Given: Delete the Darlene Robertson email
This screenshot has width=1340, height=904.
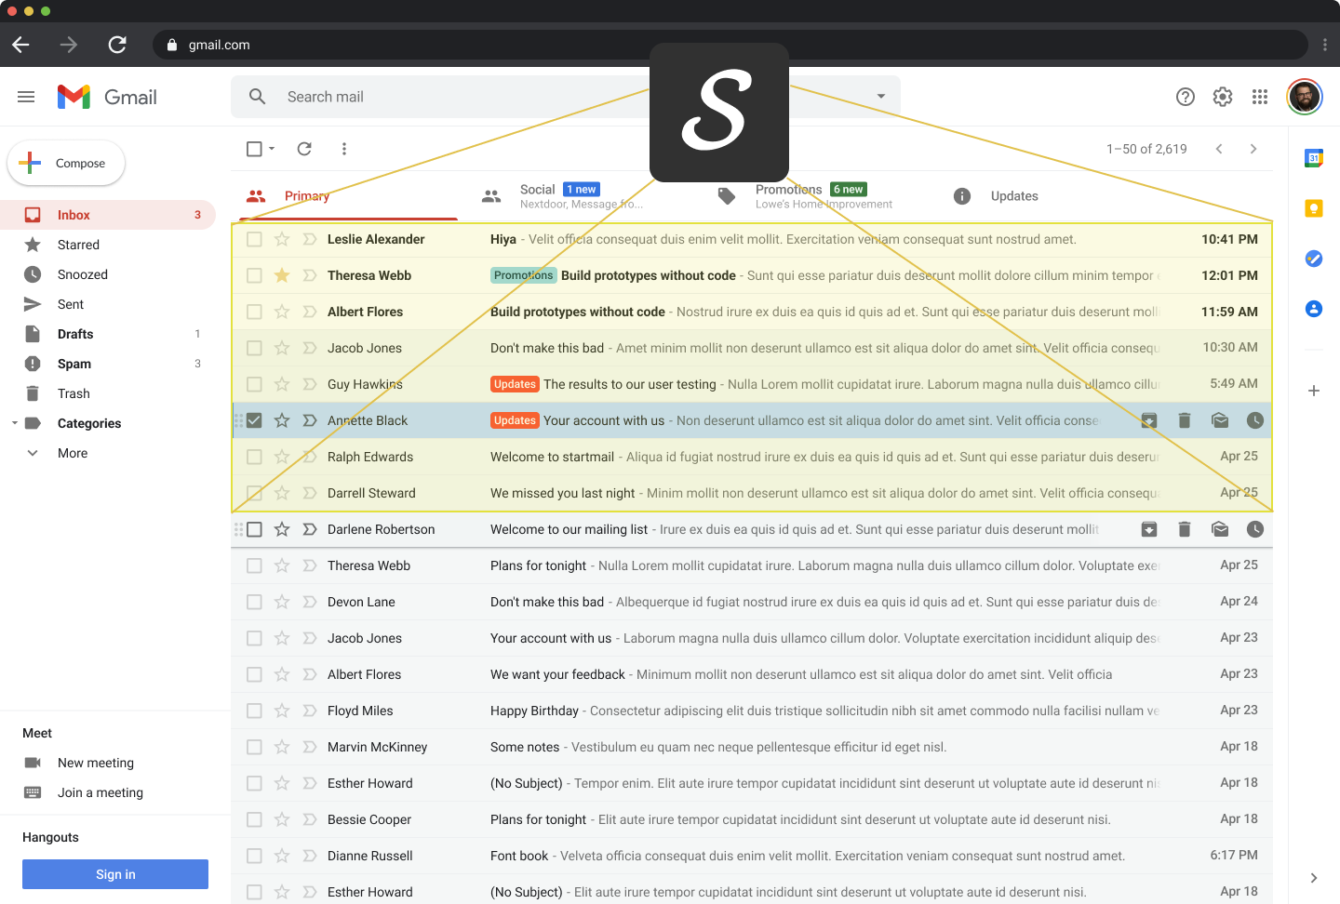Looking at the screenshot, I should tap(1185, 529).
